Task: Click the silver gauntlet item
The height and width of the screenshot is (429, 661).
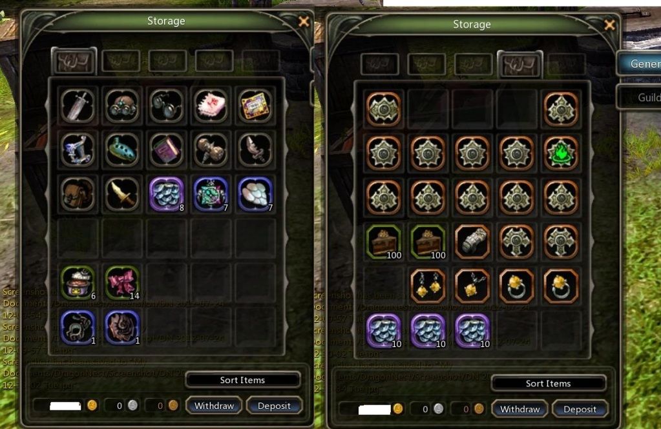Action: [472, 242]
